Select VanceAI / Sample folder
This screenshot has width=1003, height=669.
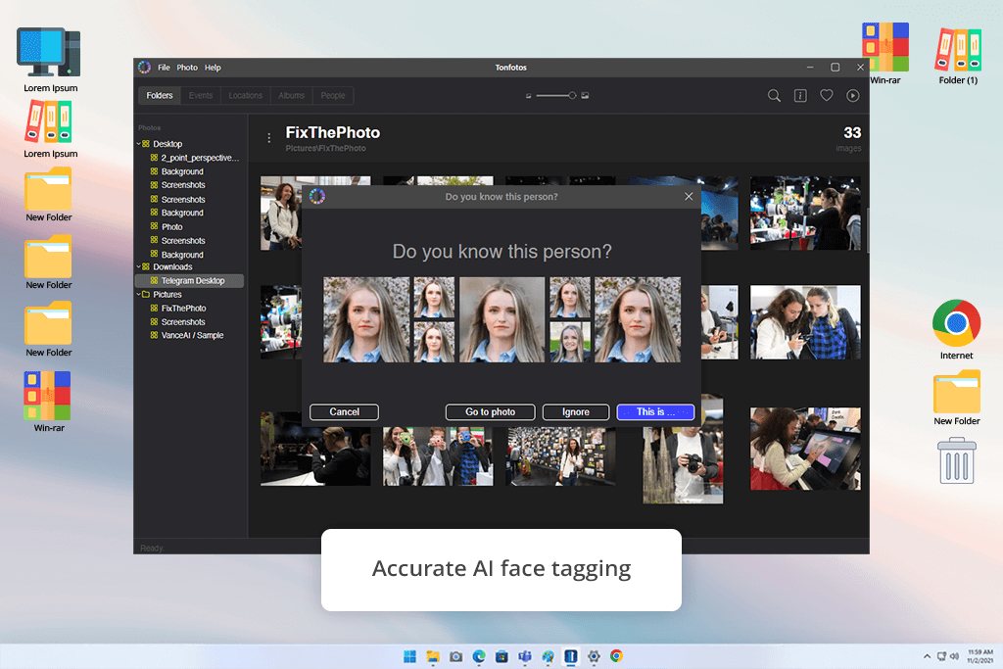pyautogui.click(x=187, y=335)
